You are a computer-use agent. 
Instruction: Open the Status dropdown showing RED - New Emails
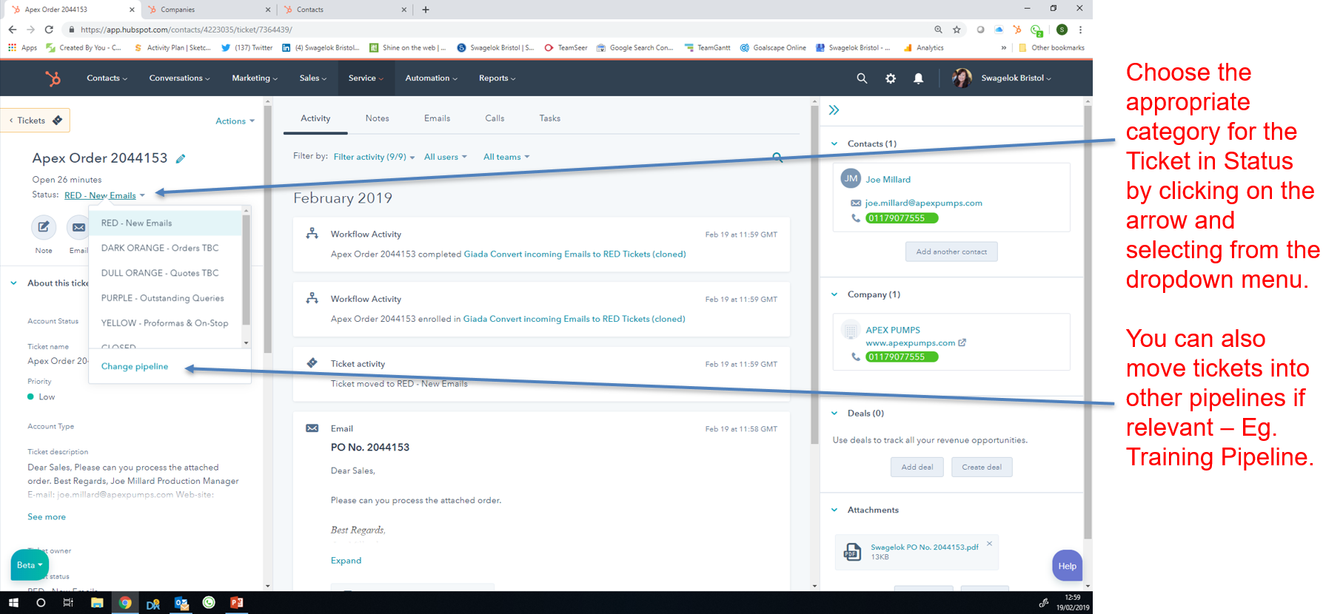(104, 195)
